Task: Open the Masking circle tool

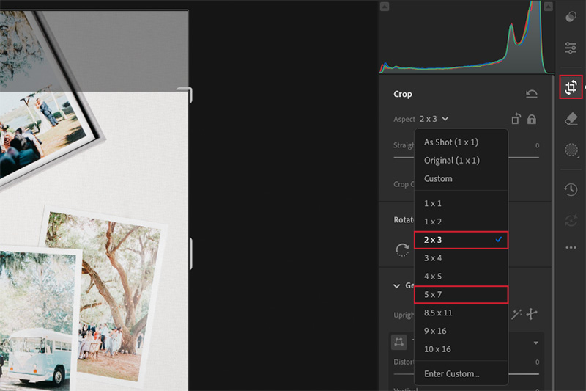Action: pyautogui.click(x=571, y=150)
